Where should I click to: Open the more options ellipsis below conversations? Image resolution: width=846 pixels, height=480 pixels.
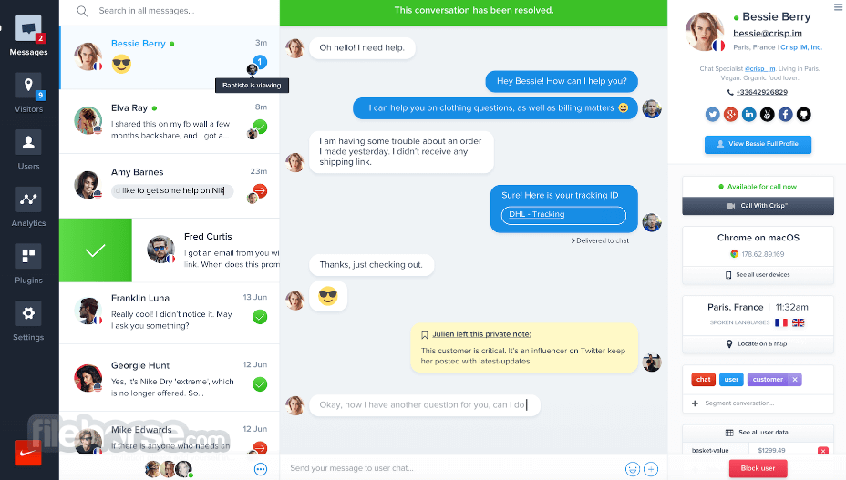point(261,469)
